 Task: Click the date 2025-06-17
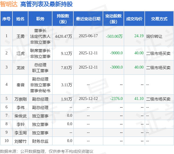click(x=88, y=36)
